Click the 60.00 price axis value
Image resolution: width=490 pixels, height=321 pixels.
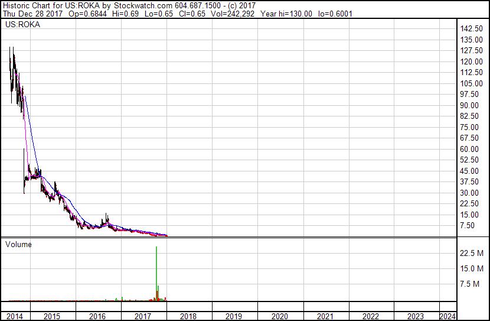click(469, 149)
